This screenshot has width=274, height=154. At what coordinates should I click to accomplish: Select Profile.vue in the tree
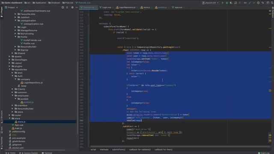coord(27,44)
